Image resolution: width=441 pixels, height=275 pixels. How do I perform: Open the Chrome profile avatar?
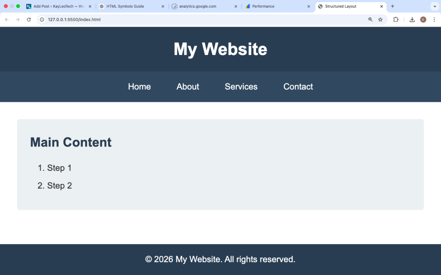[x=423, y=20]
